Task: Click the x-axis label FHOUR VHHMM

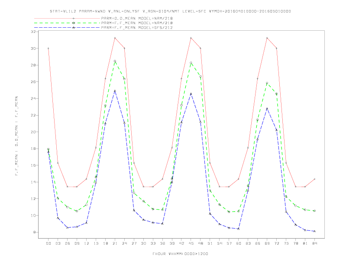Action: [x=180, y=254]
